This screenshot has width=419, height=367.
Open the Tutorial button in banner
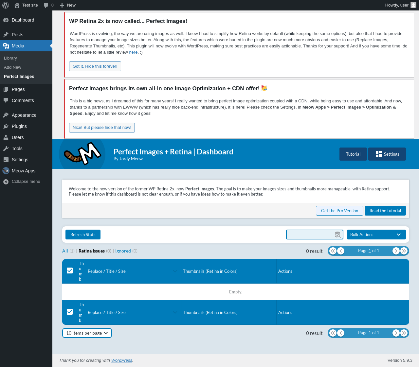coord(353,154)
